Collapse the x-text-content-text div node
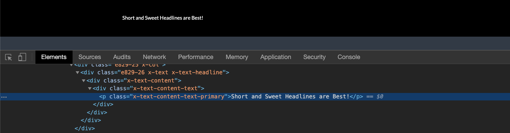Screen dimensions: 510x133 [x=90, y=89]
